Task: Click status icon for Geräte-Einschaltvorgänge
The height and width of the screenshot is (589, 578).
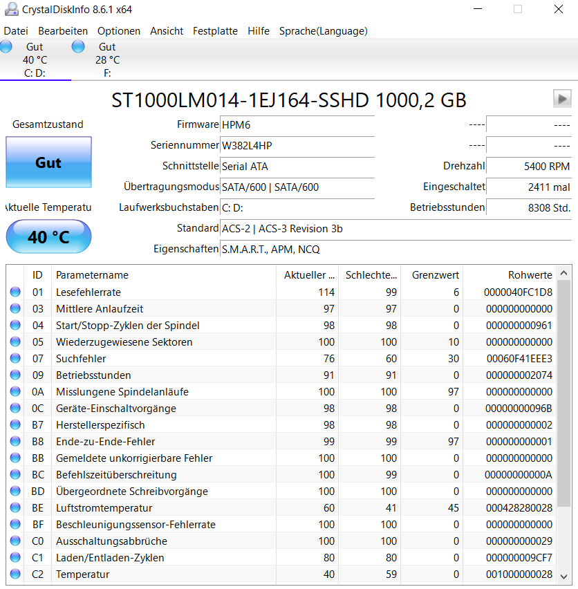Action: (x=15, y=408)
